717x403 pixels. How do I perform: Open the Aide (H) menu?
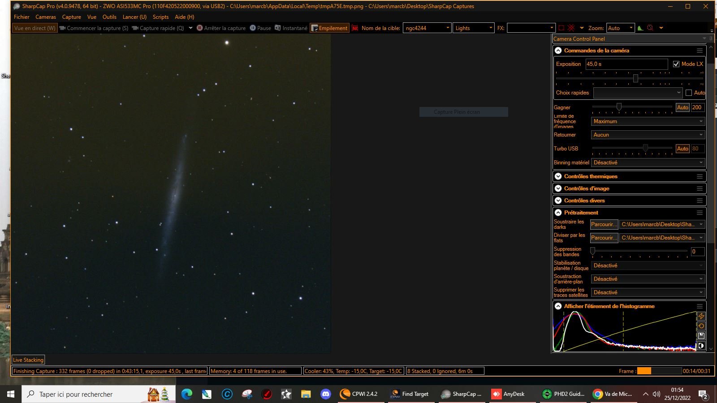tap(184, 17)
